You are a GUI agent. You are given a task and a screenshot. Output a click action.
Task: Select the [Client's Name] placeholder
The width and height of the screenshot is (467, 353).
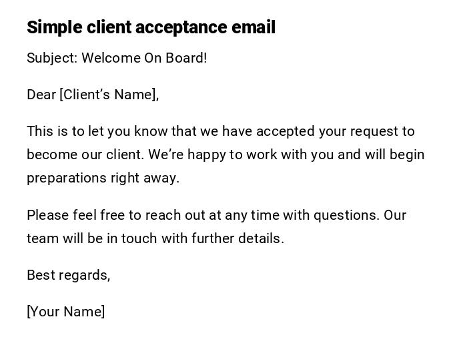[109, 95]
